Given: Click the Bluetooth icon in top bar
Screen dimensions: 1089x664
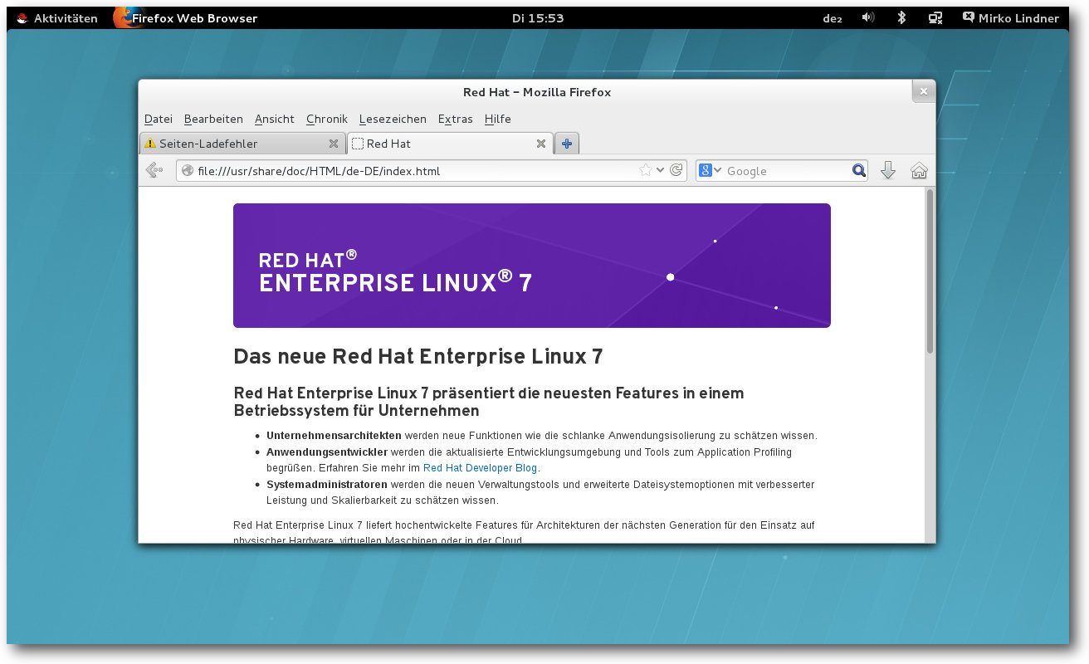Looking at the screenshot, I should point(901,17).
